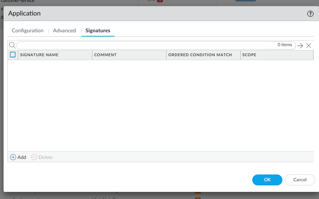Click the 0 items counter label
This screenshot has width=319, height=199.
click(x=285, y=45)
